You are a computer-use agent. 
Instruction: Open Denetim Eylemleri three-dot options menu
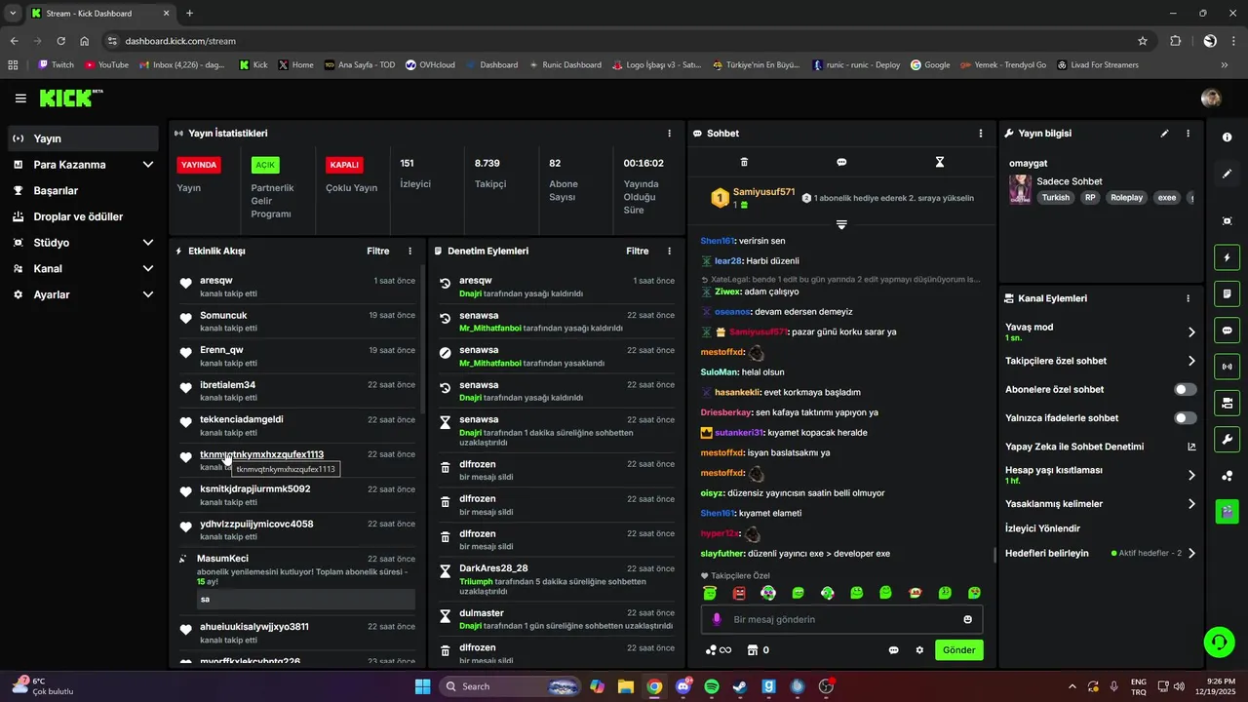[x=669, y=251]
